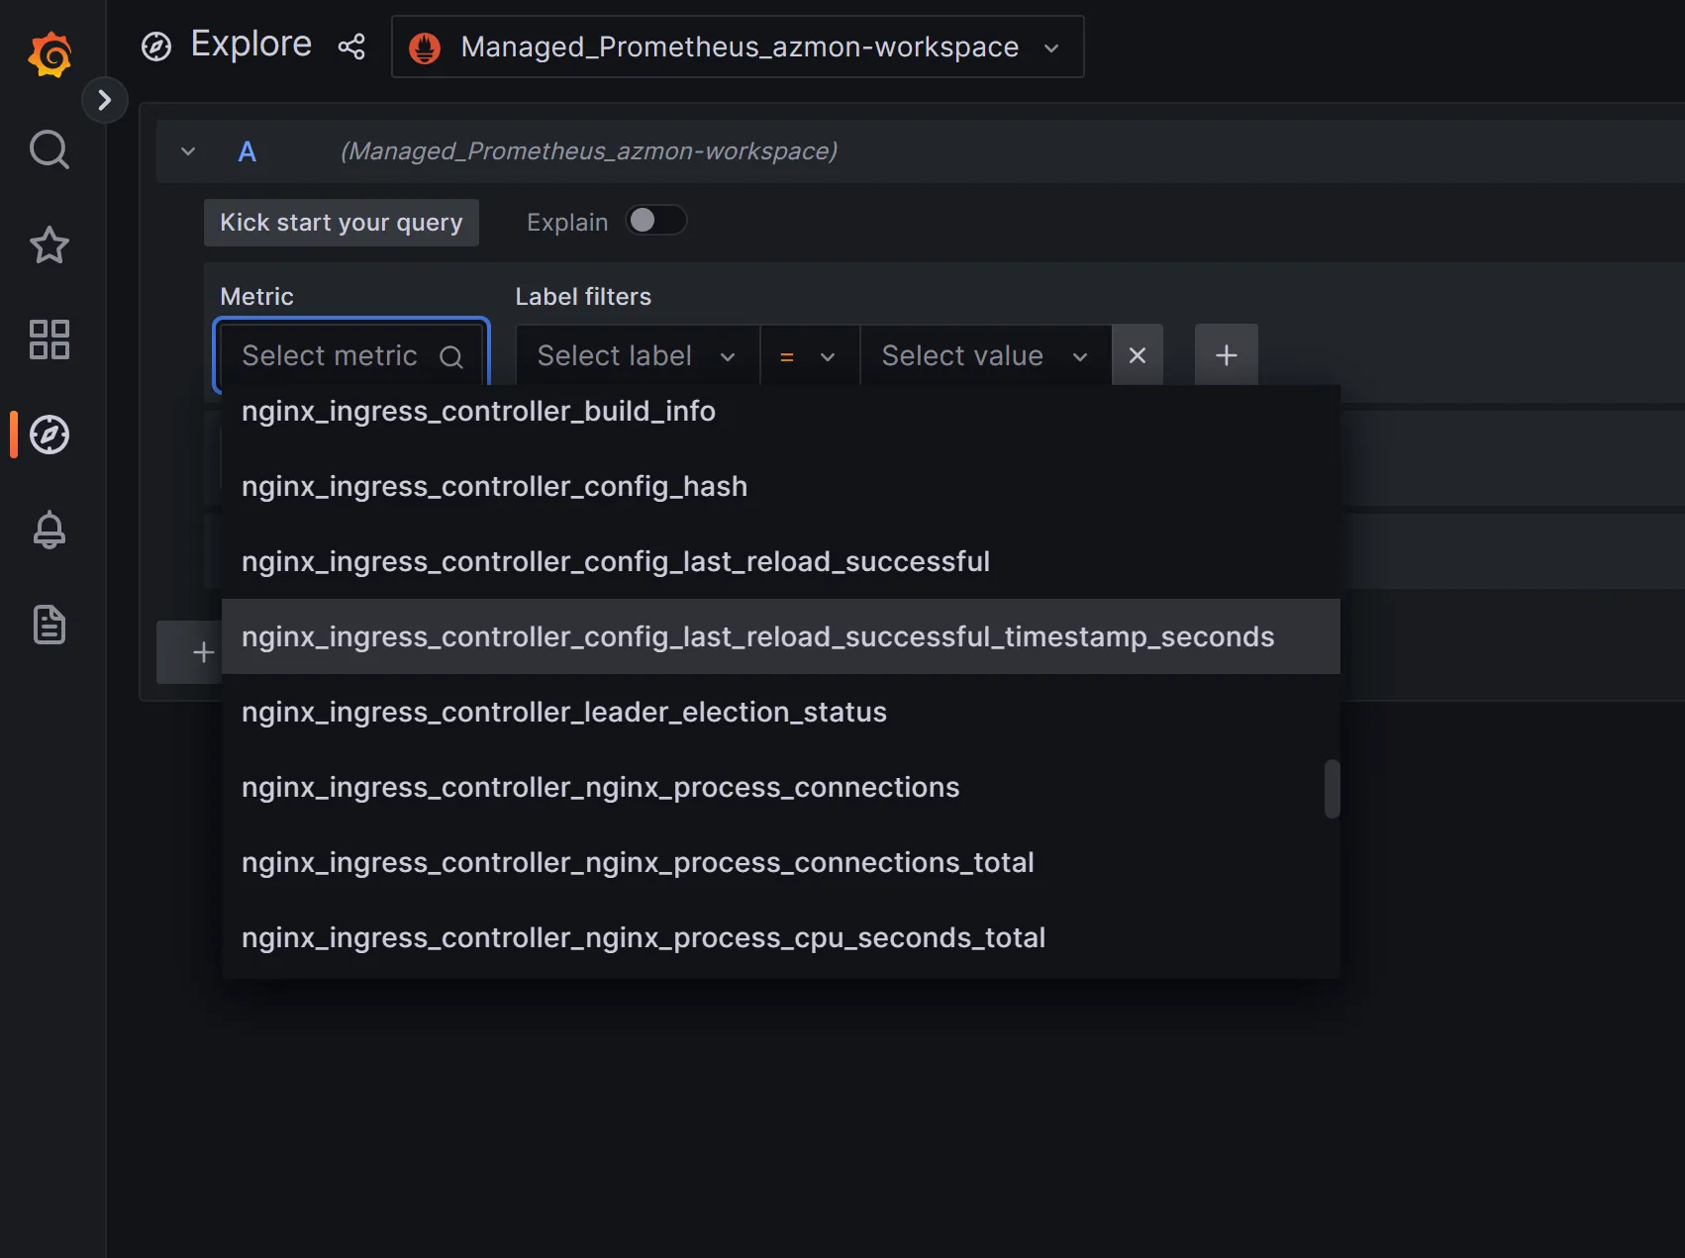Open Dashboards grid icon in sidebar
The image size is (1685, 1258).
[x=50, y=339]
